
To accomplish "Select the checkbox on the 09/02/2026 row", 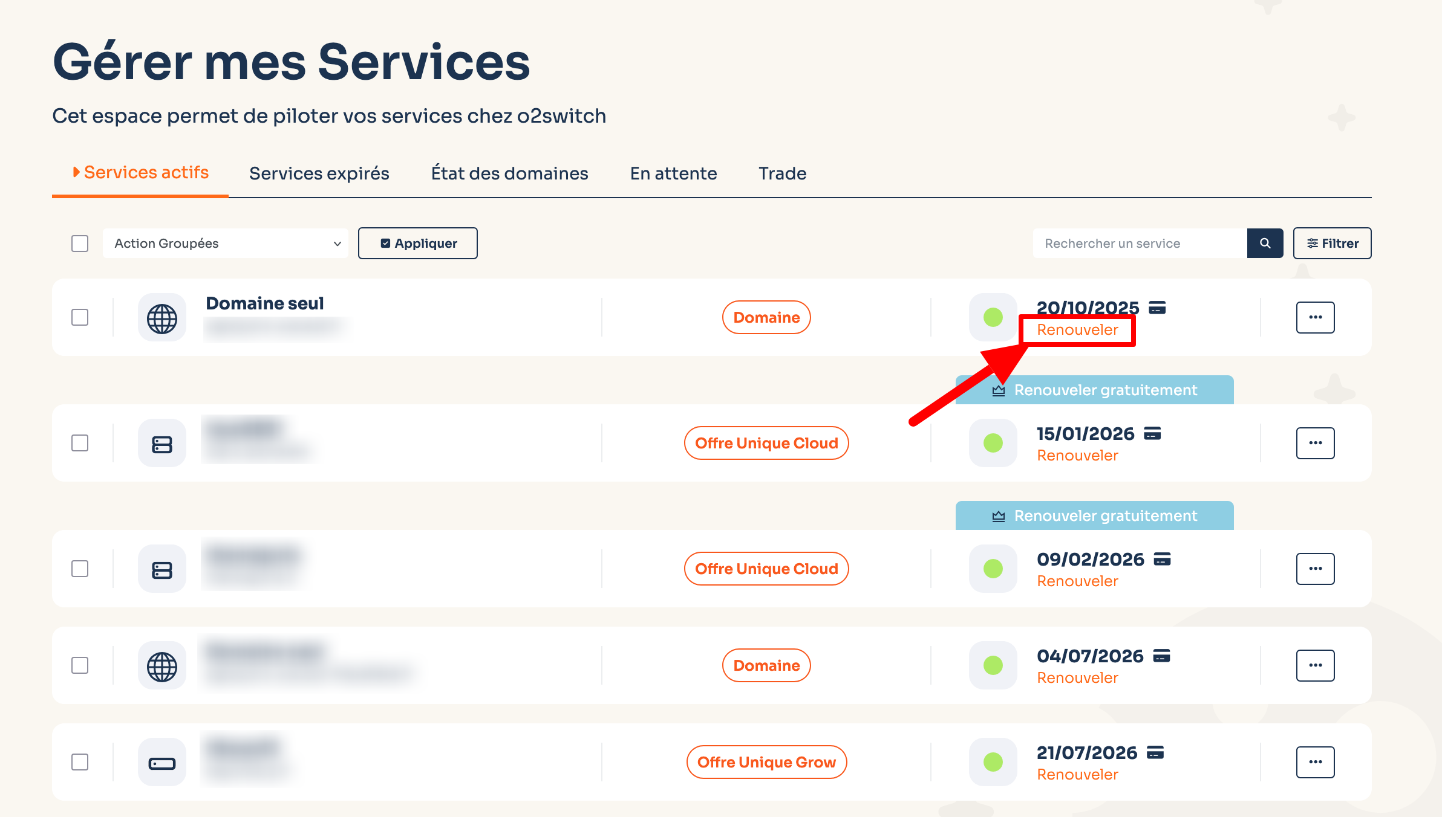I will click(80, 569).
